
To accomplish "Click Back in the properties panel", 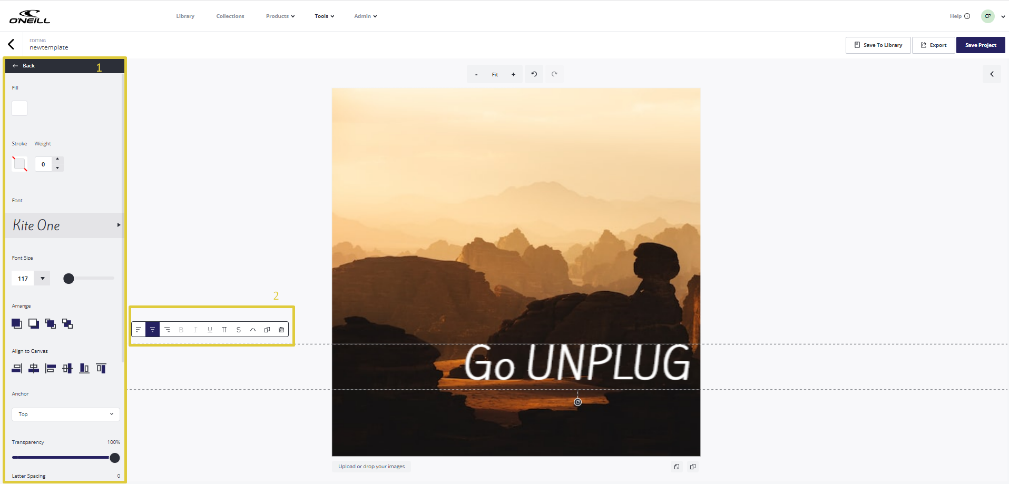I will (24, 66).
